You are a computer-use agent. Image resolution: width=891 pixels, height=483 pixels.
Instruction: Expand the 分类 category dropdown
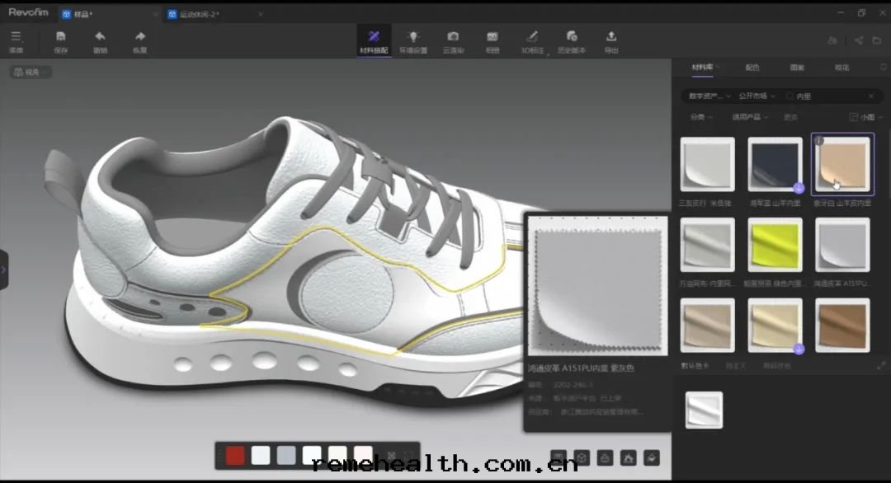(700, 117)
